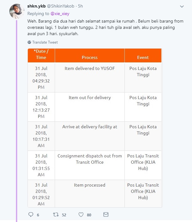The image size is (192, 222).
Task: Click the Consignment dispatch out process cell
Action: [x=90, y=159]
